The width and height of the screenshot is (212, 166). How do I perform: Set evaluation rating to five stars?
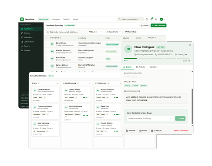[x=136, y=76]
